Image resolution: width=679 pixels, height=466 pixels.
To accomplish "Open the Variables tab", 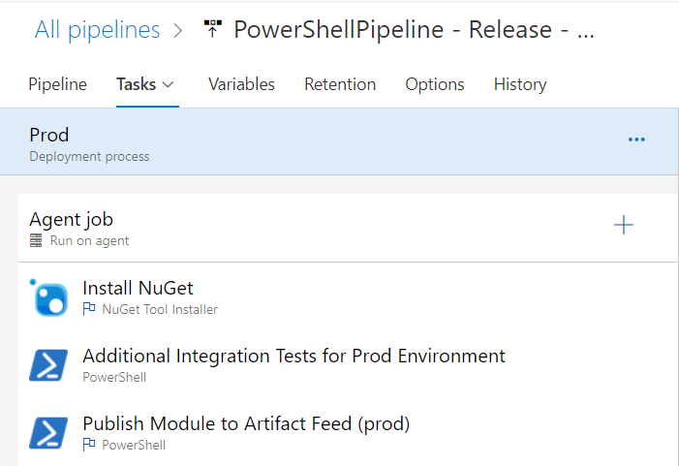I will click(x=241, y=84).
